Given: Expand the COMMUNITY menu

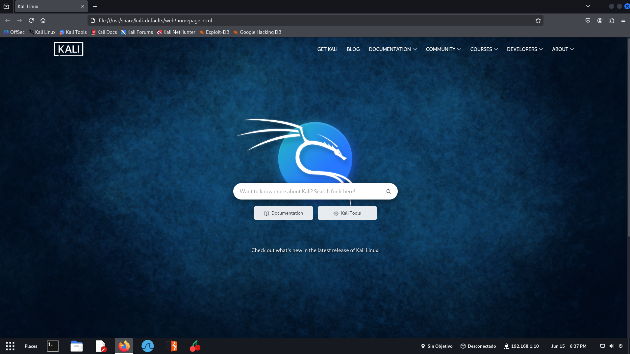Looking at the screenshot, I should (443, 49).
